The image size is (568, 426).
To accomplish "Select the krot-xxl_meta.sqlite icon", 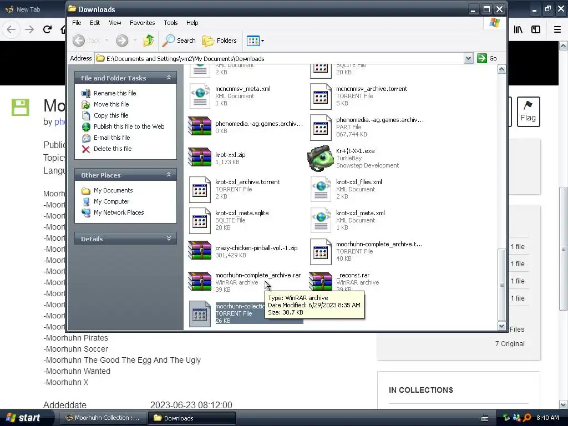I will click(200, 220).
